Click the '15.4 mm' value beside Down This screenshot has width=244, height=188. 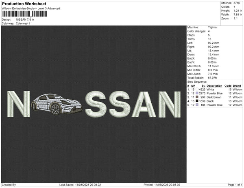[x=213, y=55]
